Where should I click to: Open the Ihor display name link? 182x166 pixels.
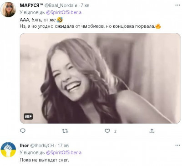pos(24,145)
